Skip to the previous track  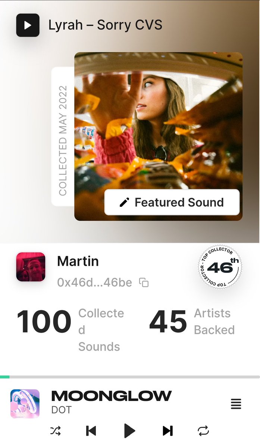[91, 431]
